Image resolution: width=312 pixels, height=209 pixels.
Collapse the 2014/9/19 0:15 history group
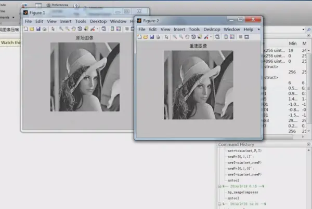pos(219,186)
